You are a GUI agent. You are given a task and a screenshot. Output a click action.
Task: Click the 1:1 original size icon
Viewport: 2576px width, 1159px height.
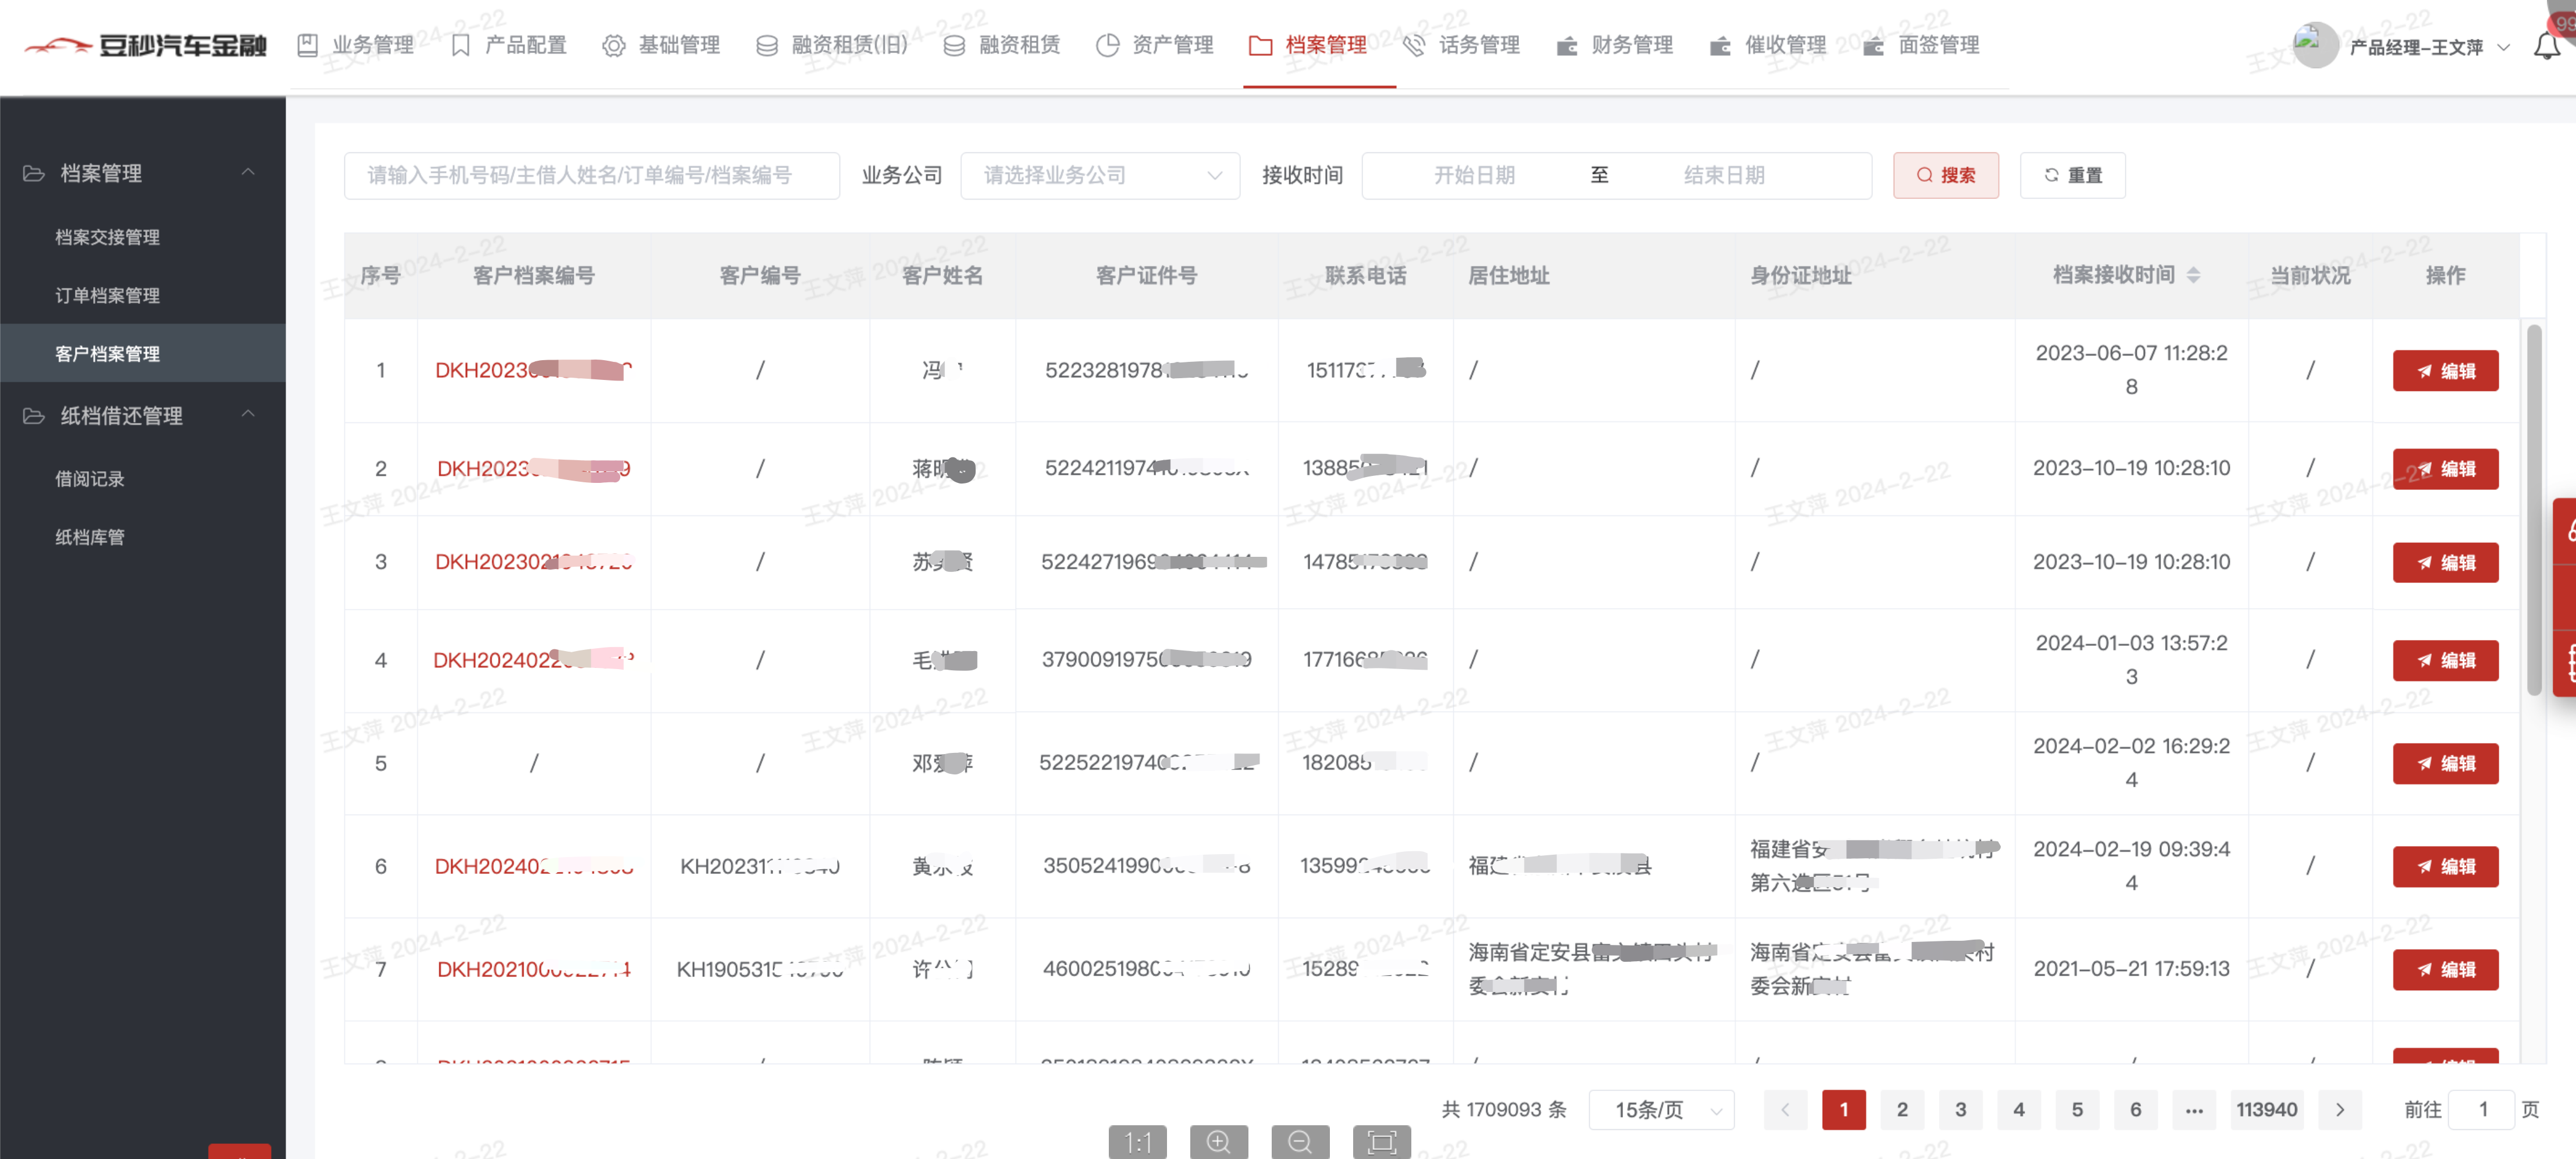coord(1137,1141)
